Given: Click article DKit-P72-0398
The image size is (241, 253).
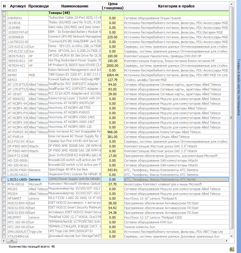Looking at the screenshot, I should tap(18, 156).
